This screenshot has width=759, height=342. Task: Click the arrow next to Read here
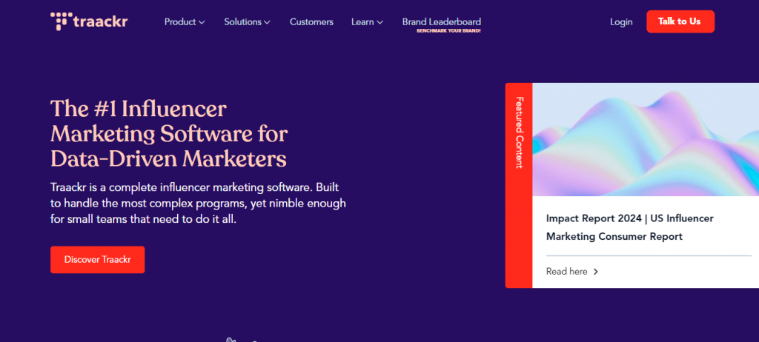click(x=596, y=272)
